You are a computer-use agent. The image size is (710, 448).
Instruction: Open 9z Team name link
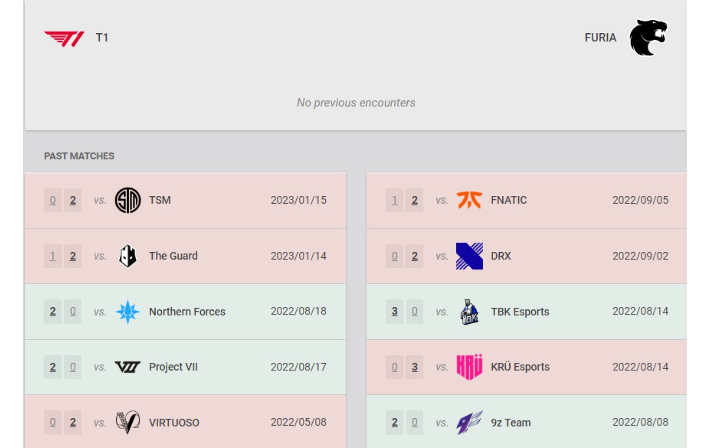coord(511,423)
